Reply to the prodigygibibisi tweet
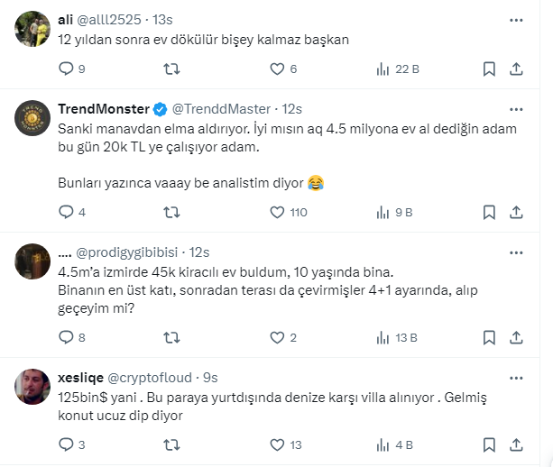Image resolution: width=553 pixels, height=467 pixels. (66, 338)
